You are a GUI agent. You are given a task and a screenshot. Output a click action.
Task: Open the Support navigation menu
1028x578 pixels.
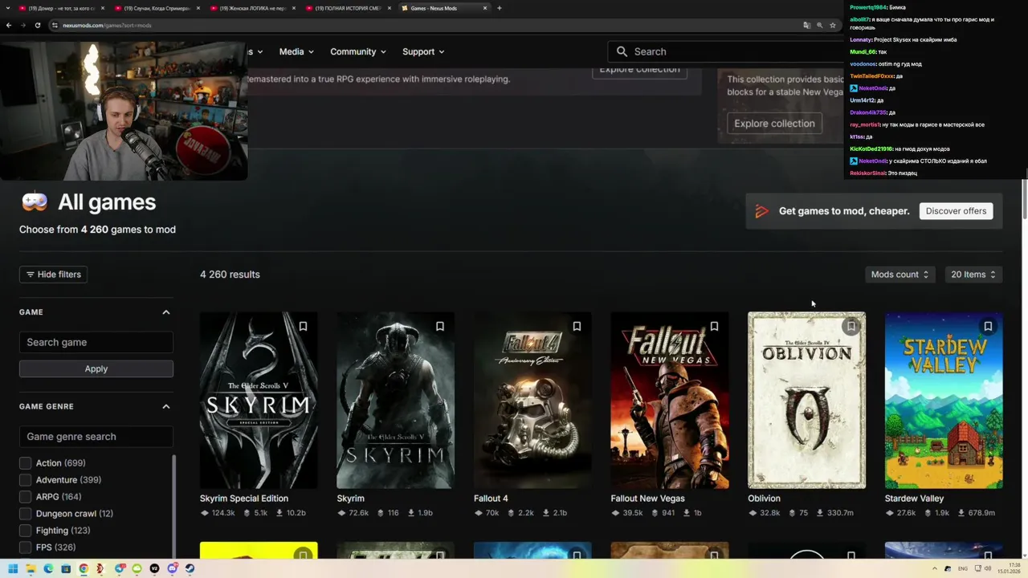pyautogui.click(x=423, y=51)
